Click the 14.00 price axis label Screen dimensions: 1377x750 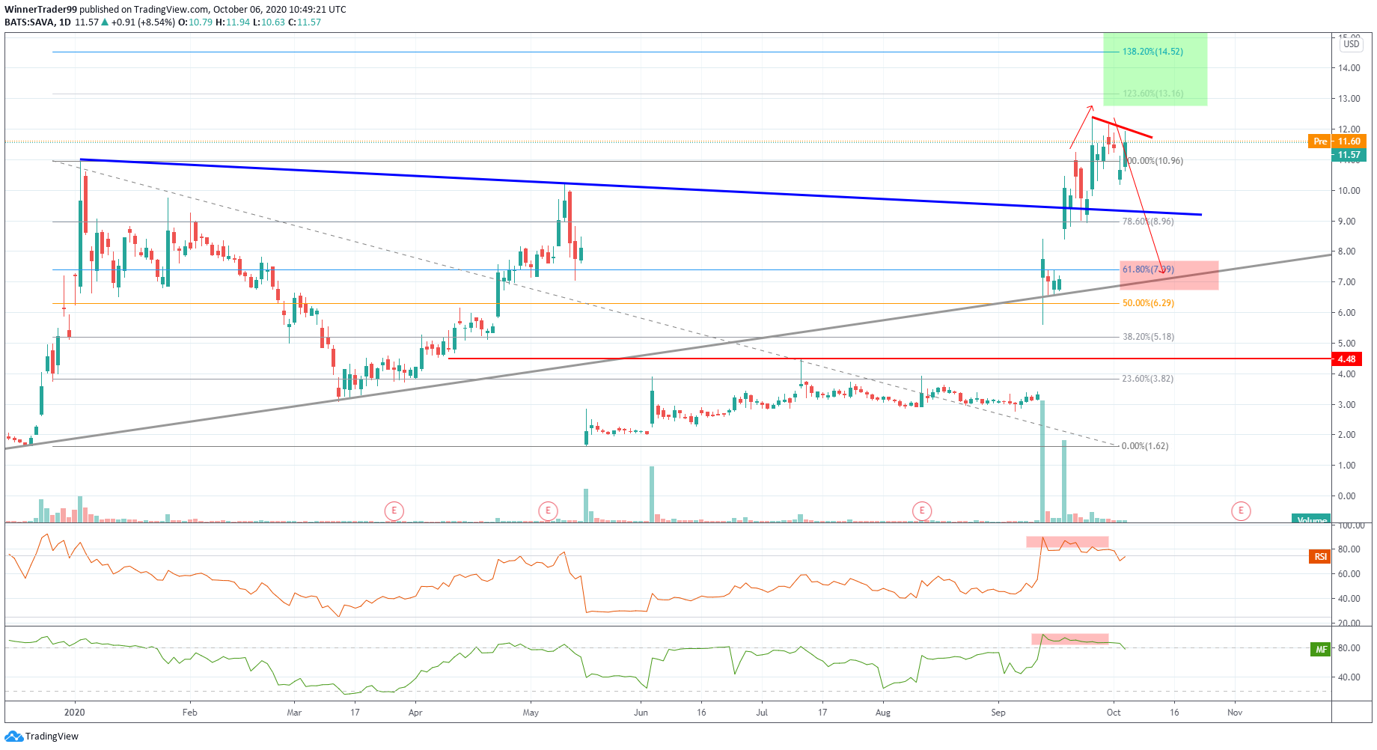coord(1349,68)
